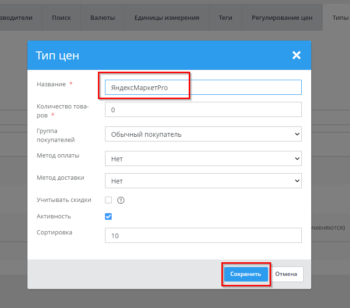The image size is (350, 308).
Task: Click the help icon next to Учитывать скидки
Action: point(121,200)
